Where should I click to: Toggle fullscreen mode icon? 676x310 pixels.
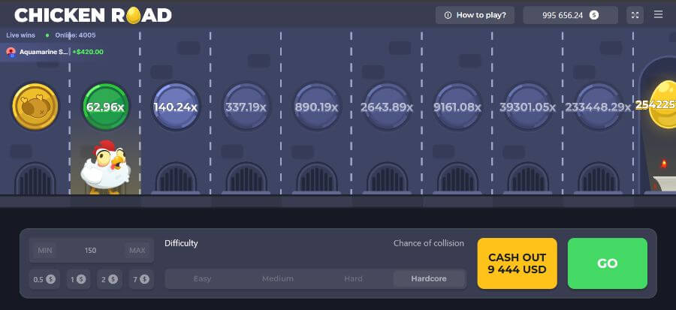coord(635,15)
